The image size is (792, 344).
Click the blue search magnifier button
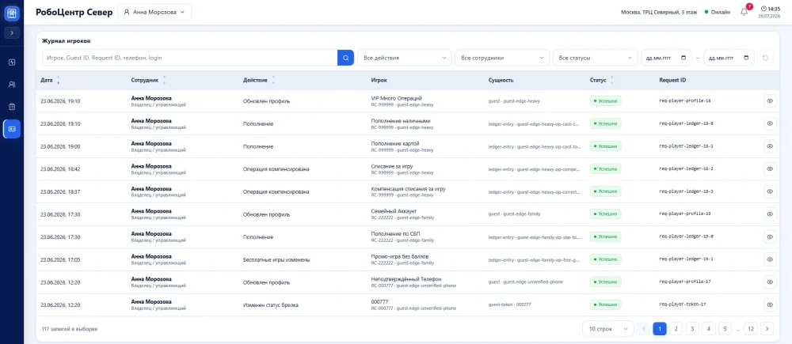click(x=345, y=58)
